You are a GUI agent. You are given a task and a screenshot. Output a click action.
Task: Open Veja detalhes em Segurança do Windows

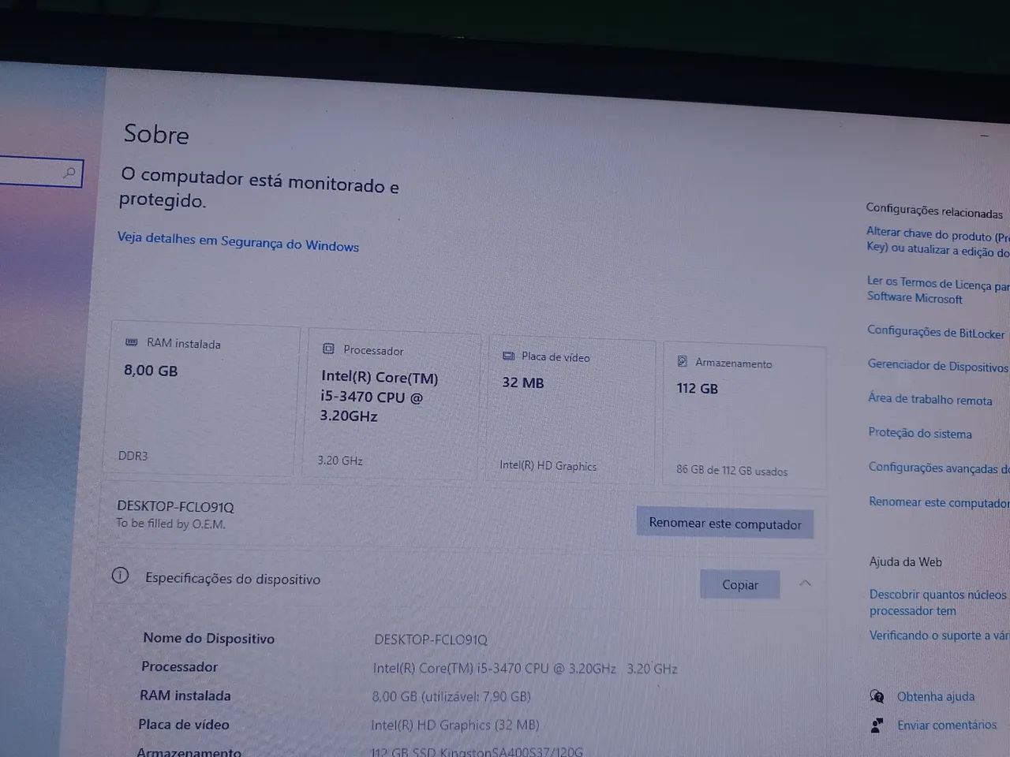238,241
